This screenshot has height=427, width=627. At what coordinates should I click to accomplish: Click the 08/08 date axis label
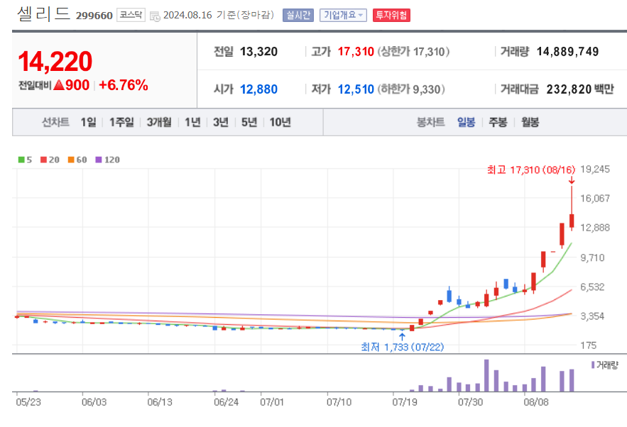[536, 402]
